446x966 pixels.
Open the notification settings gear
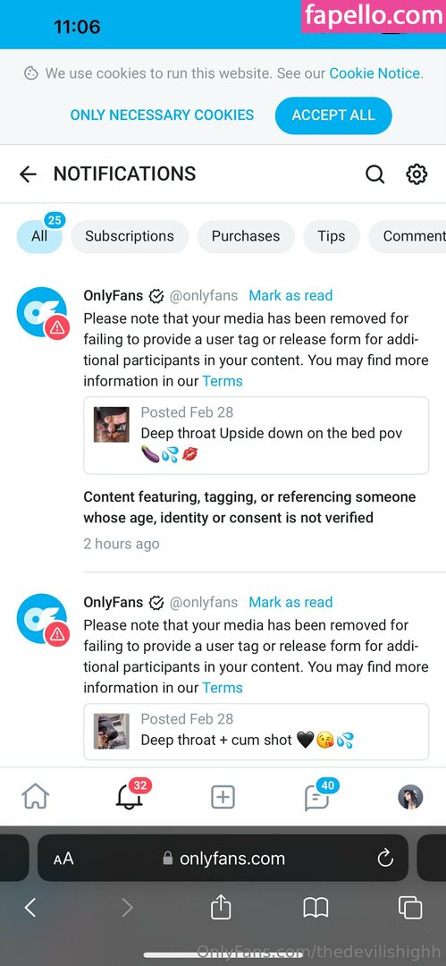point(417,174)
